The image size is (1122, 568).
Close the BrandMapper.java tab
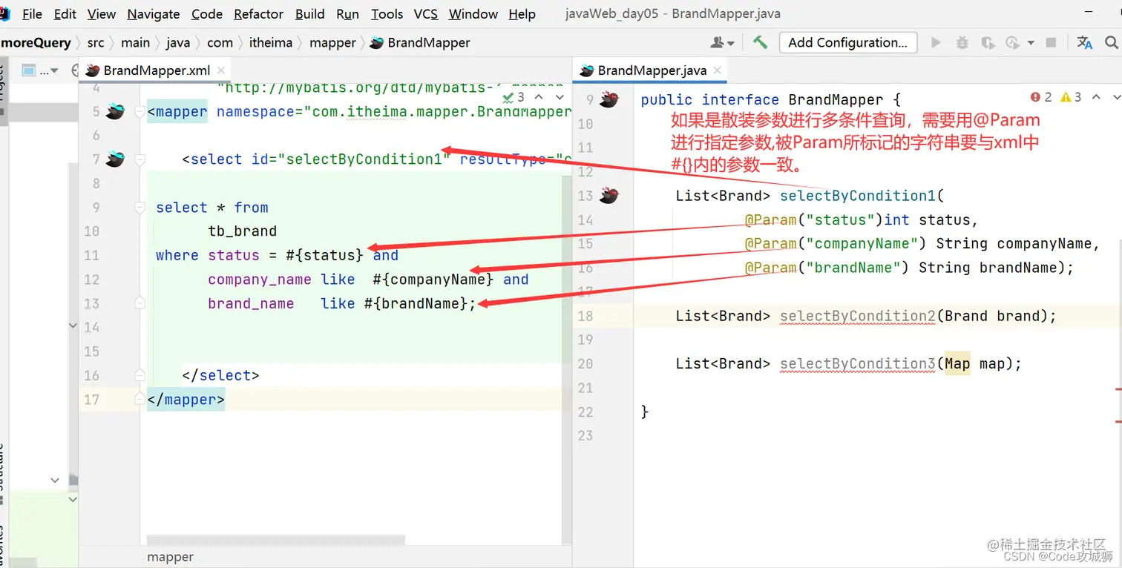718,70
